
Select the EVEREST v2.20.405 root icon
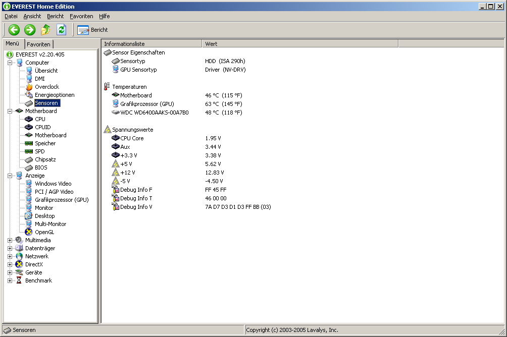point(10,54)
